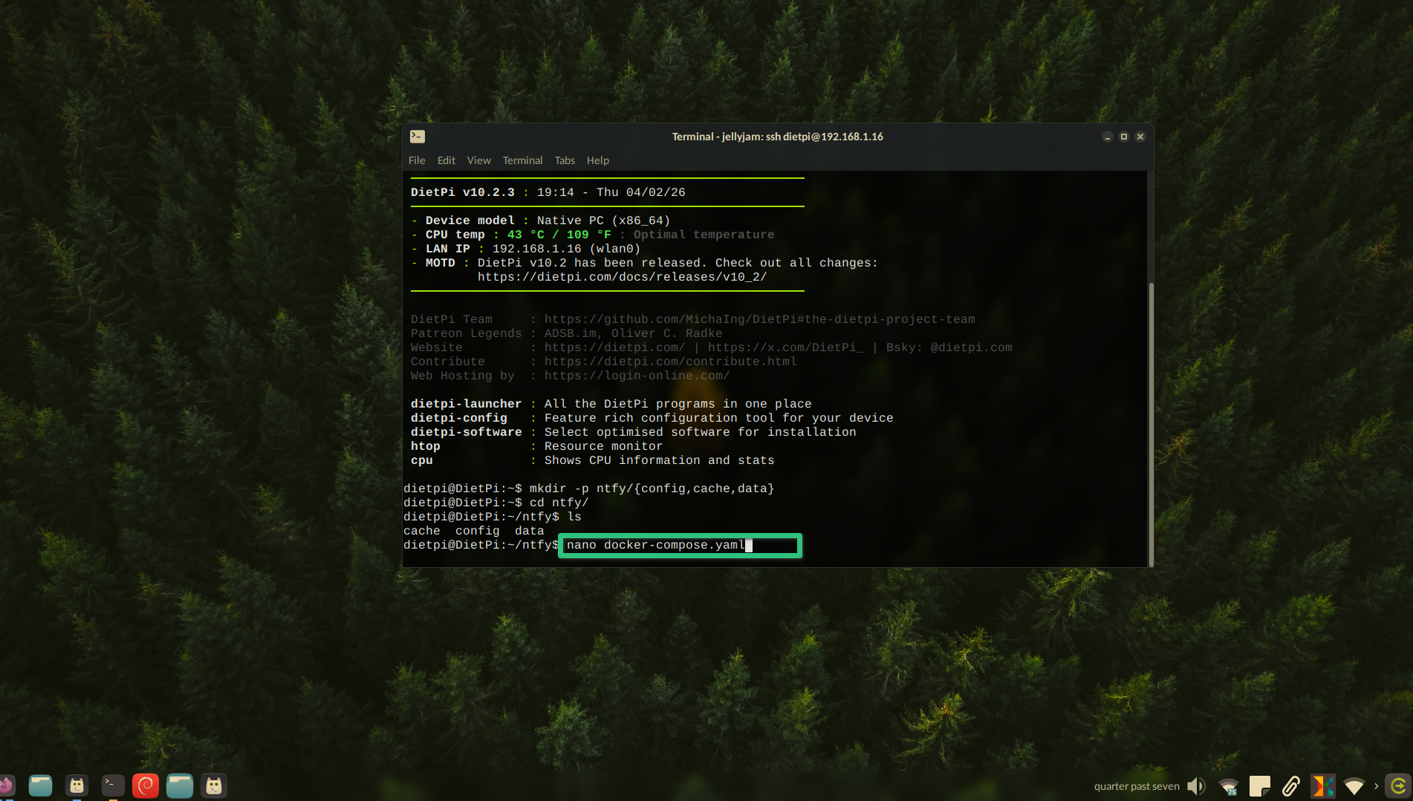Open the DietPi v10_2 releases URL
The image size is (1413, 801).
(x=622, y=277)
